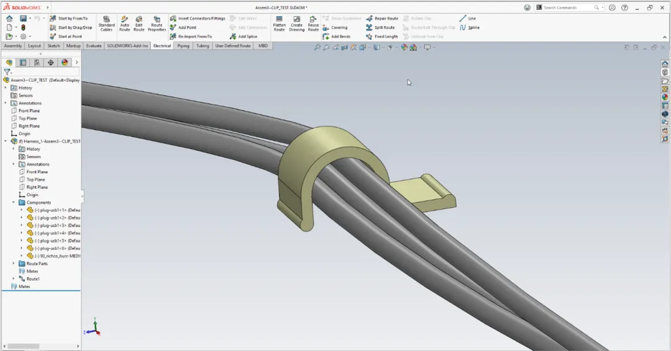Open the Save dropdown arrow
This screenshot has width=671, height=351.
click(30, 19)
